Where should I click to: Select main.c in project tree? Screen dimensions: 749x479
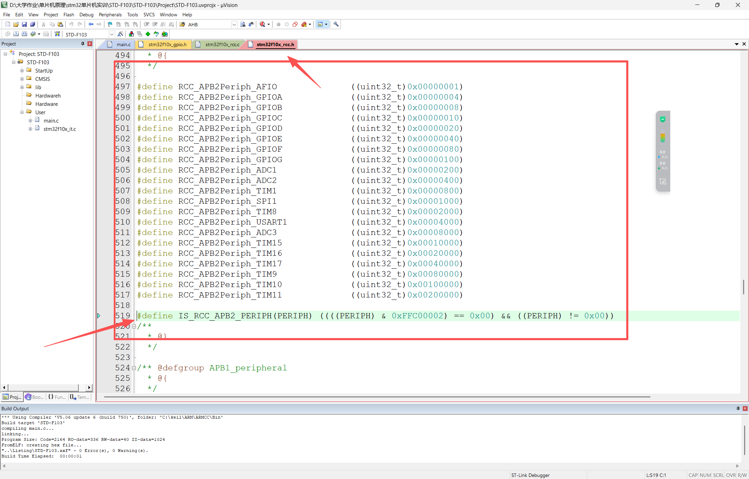click(x=51, y=120)
